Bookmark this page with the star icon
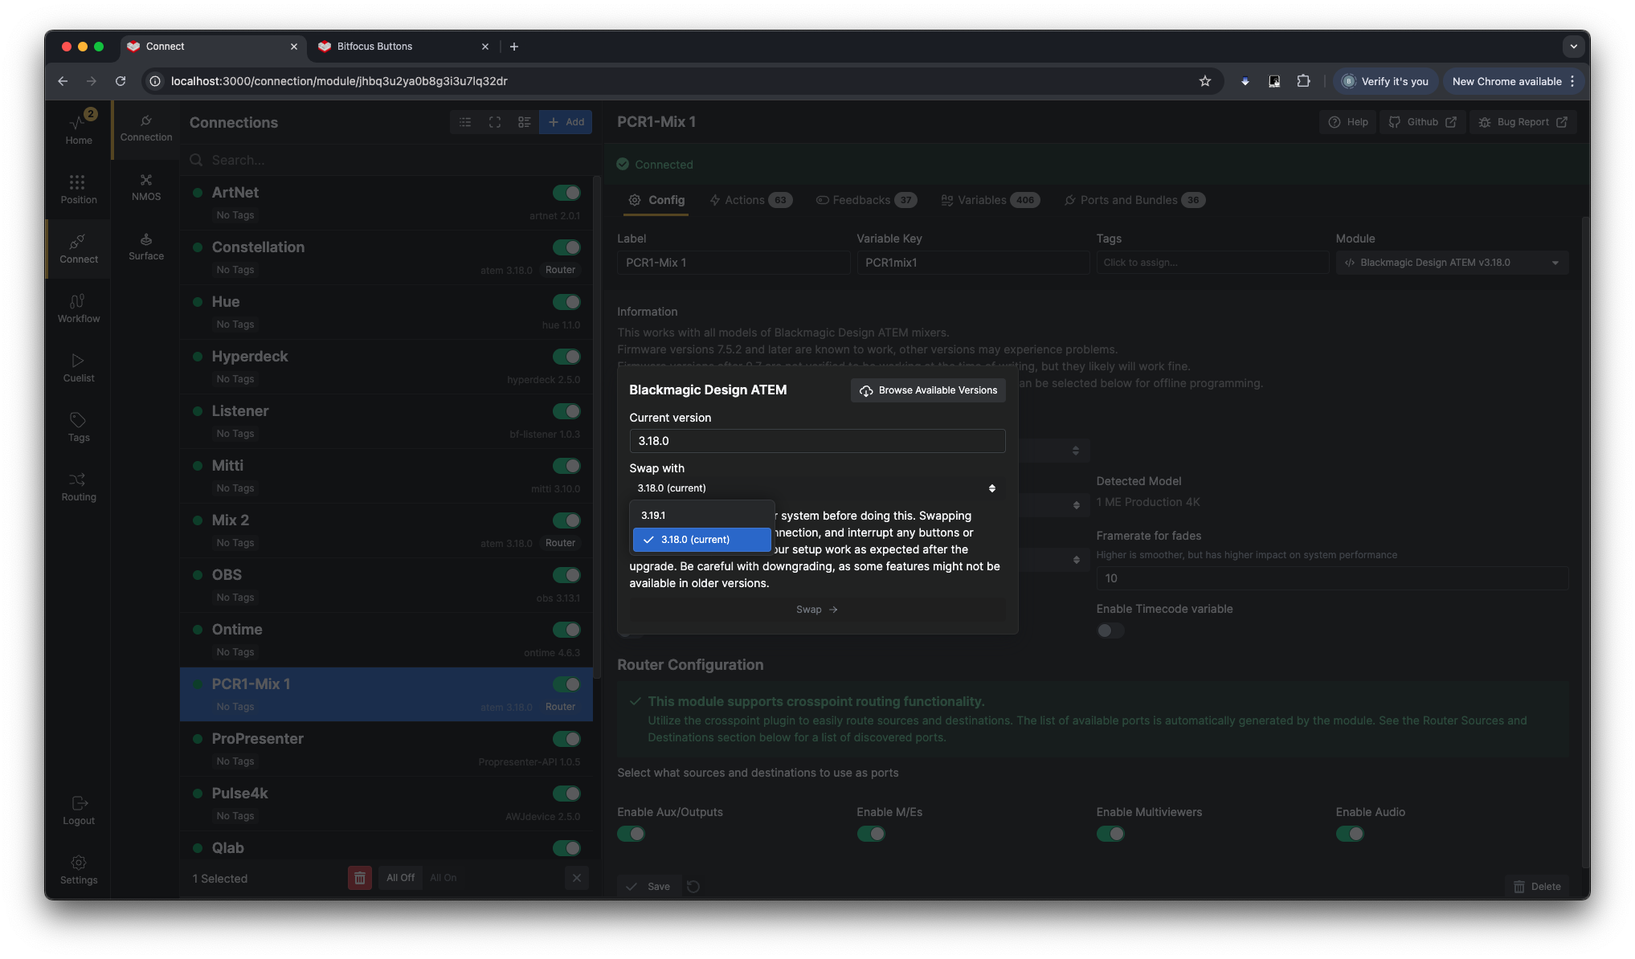 [x=1204, y=81]
